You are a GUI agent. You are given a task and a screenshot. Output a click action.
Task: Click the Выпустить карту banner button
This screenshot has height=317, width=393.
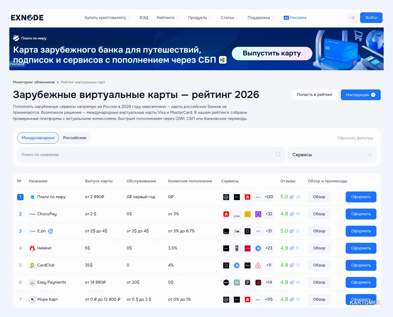(272, 53)
